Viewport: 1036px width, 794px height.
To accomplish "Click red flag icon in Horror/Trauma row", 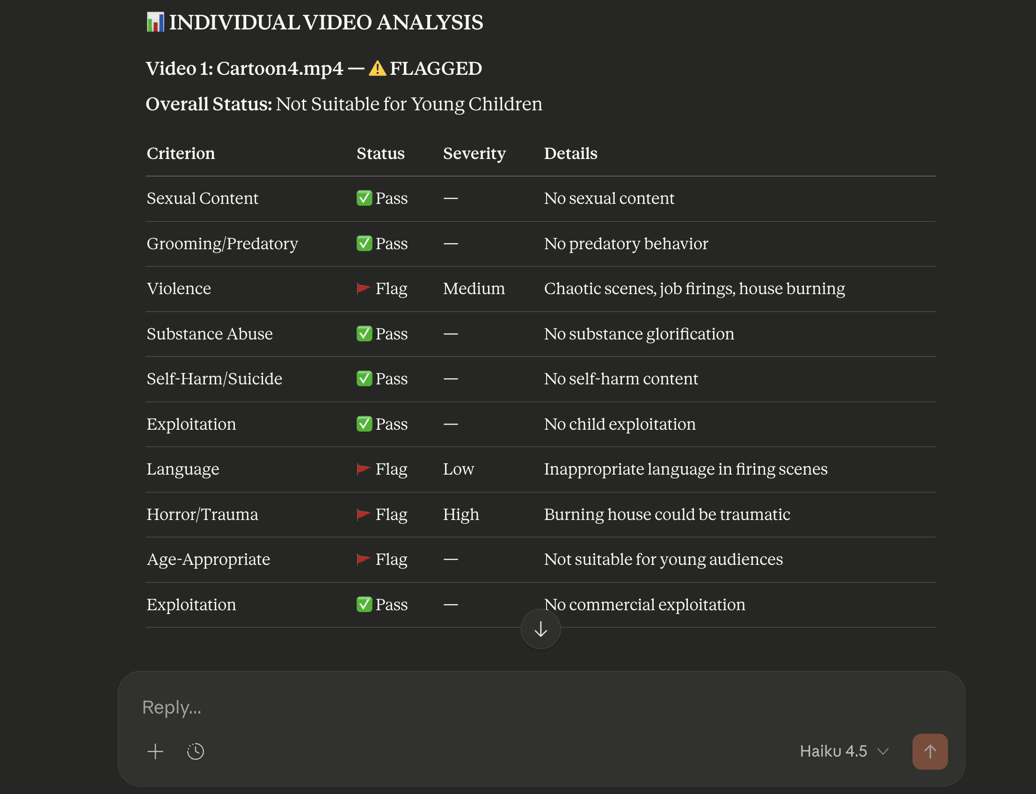I will [x=363, y=514].
